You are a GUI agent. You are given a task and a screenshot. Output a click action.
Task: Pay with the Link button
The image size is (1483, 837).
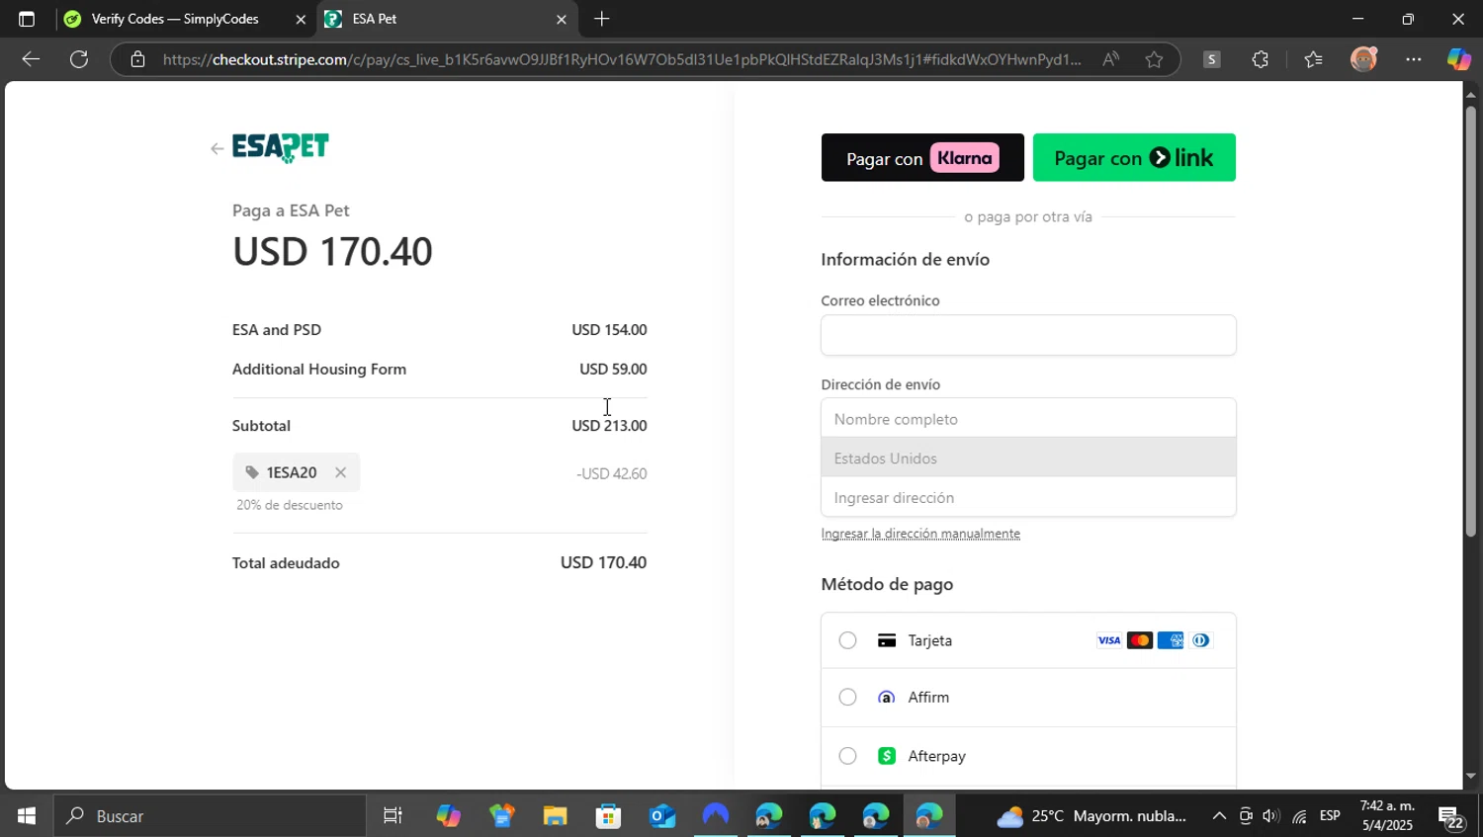click(x=1134, y=157)
